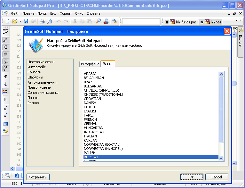
Task: Click the Open folder toolbar icon
Action: tap(15, 21)
